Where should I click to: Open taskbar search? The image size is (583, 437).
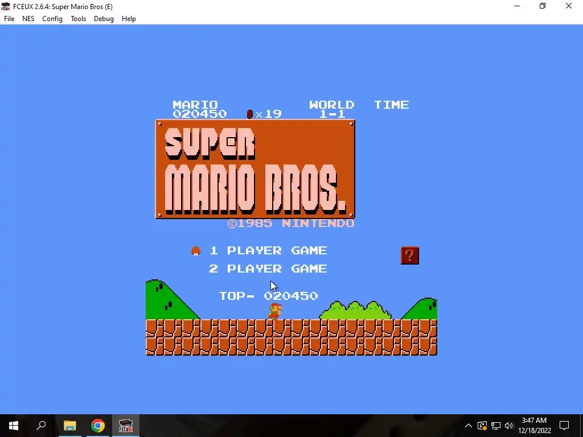coord(41,426)
